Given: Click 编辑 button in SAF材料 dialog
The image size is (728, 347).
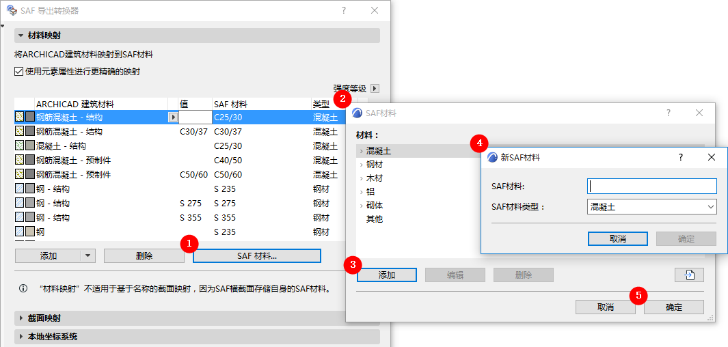Looking at the screenshot, I should click(x=455, y=275).
